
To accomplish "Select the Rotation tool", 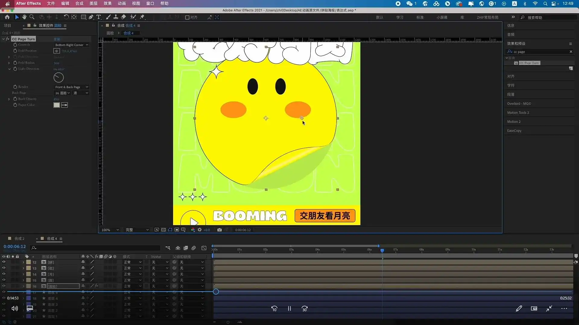I will (66, 17).
